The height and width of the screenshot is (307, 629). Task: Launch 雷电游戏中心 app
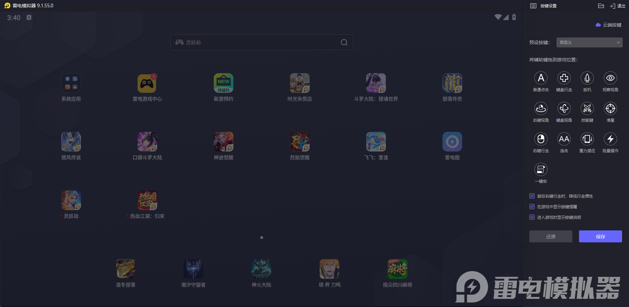tap(147, 83)
